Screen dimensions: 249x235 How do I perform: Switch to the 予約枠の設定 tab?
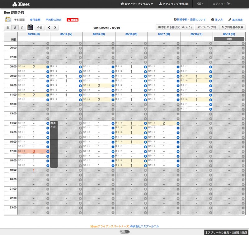(54, 20)
